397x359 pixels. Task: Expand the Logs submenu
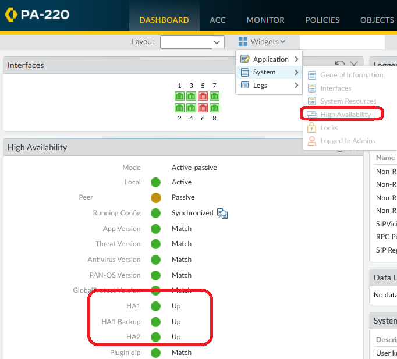tap(269, 86)
